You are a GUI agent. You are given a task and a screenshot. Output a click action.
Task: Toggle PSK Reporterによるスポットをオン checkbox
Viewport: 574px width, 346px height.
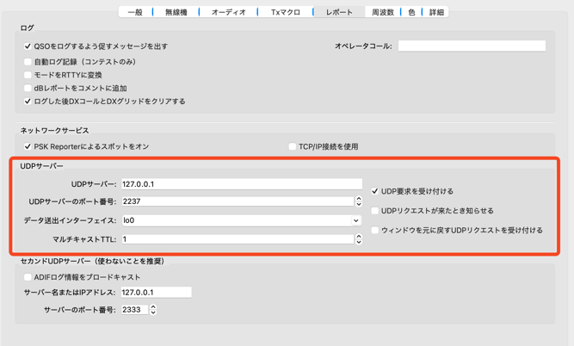(28, 146)
